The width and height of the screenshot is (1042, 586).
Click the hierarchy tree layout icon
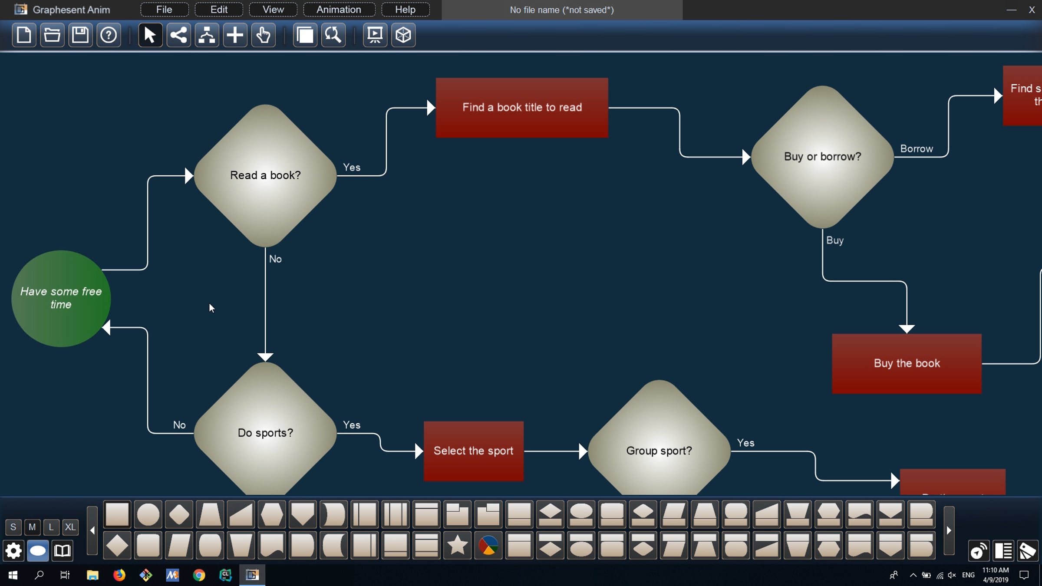click(207, 35)
